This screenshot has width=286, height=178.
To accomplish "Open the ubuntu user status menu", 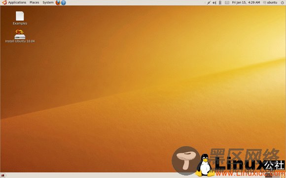I will (x=270, y=2).
